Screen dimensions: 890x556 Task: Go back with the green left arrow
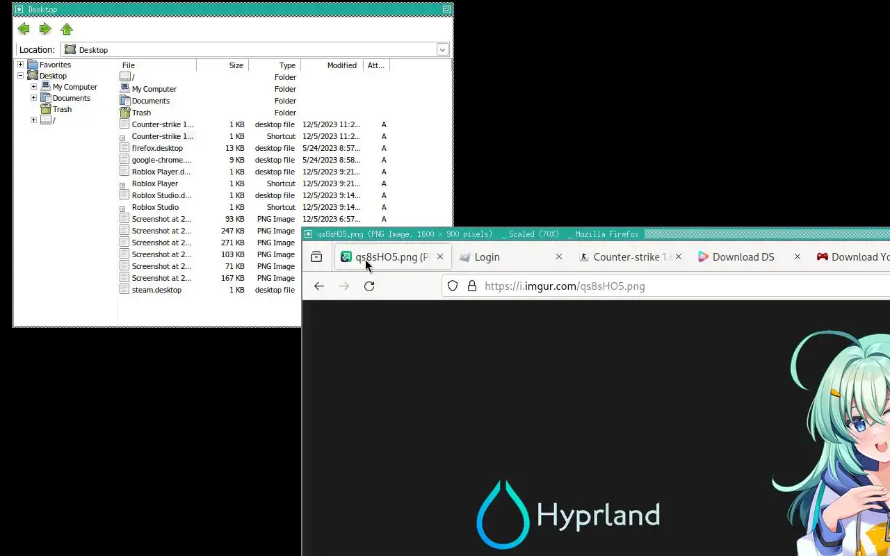24,28
